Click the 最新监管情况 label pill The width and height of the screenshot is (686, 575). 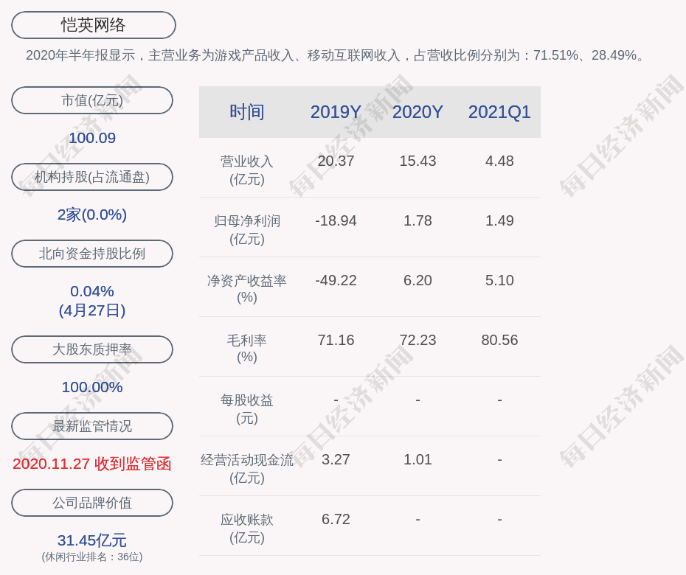coord(92,426)
